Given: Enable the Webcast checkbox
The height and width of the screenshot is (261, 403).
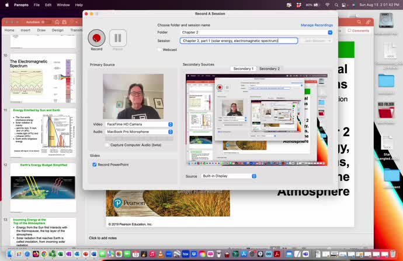Looking at the screenshot, I should (159, 50).
